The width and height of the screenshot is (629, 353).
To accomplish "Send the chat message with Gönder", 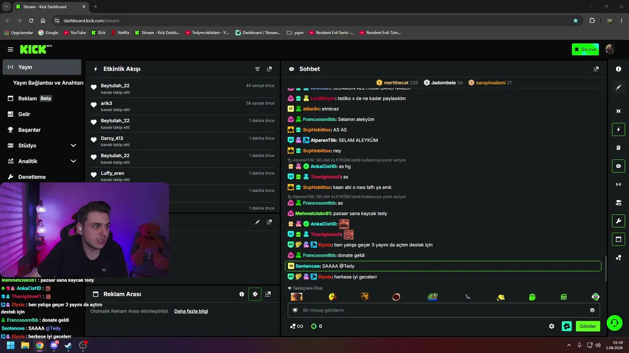I will (x=588, y=326).
